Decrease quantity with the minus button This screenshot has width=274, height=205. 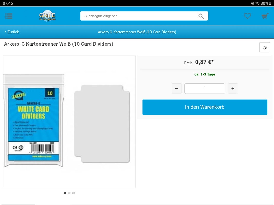(176, 88)
